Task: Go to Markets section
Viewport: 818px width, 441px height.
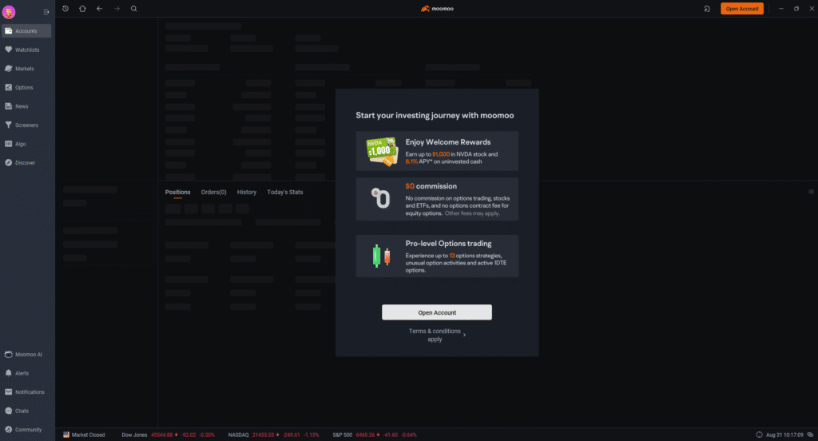Action: click(26, 69)
